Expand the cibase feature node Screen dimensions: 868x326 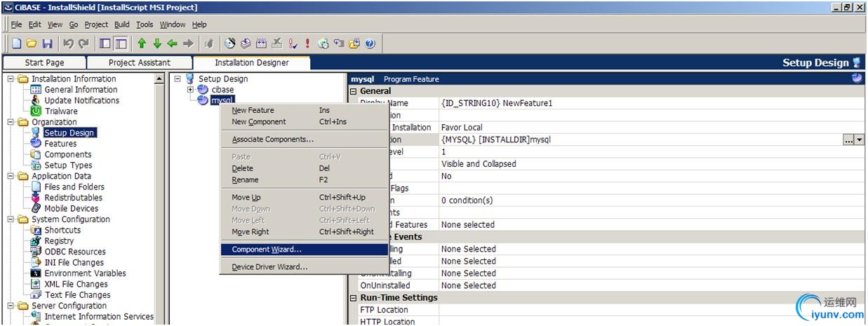pos(192,90)
